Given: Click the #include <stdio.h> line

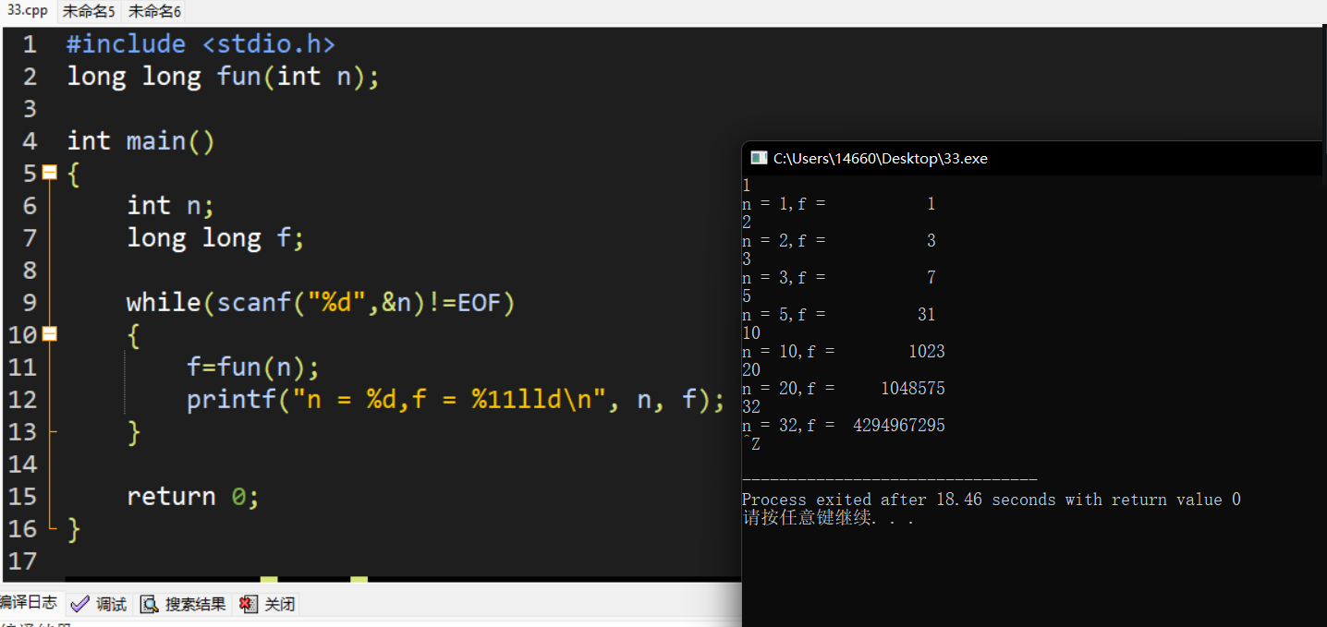Looking at the screenshot, I should click(201, 43).
